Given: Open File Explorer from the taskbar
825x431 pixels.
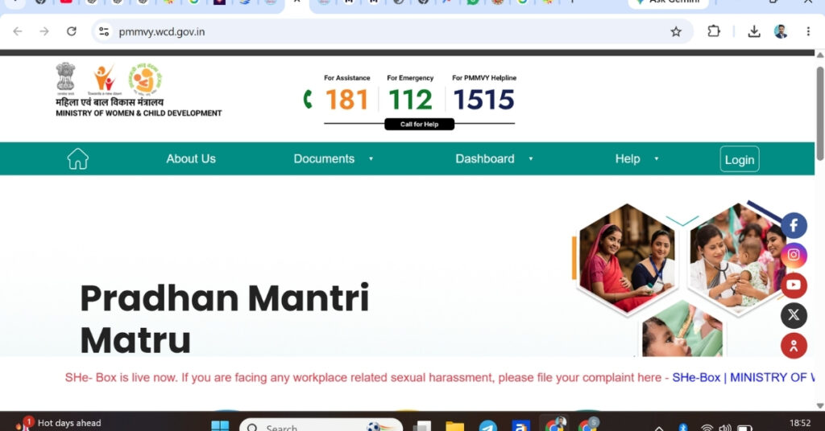Looking at the screenshot, I should pyautogui.click(x=454, y=426).
